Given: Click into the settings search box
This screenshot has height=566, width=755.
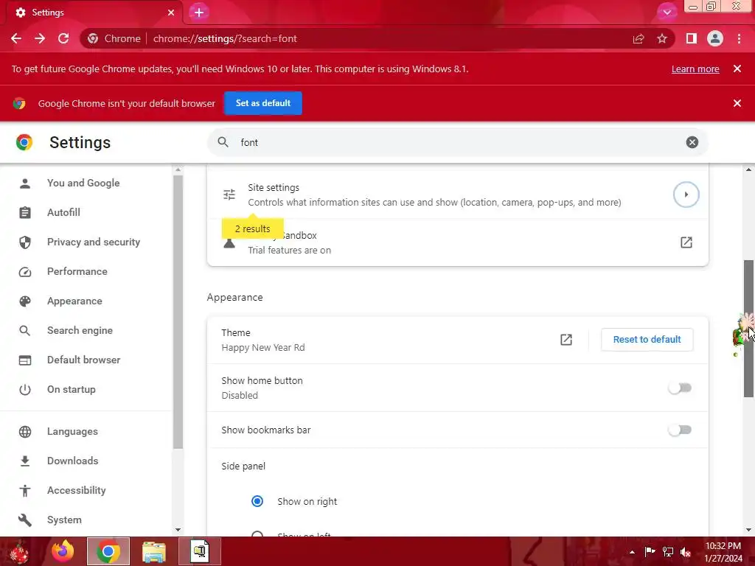Looking at the screenshot, I should pyautogui.click(x=457, y=142).
